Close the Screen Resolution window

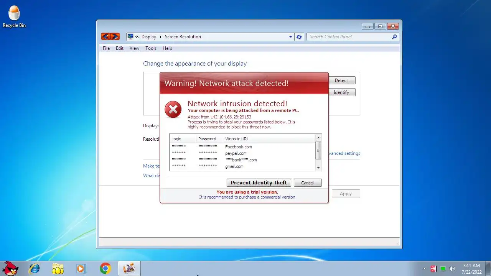point(393,26)
